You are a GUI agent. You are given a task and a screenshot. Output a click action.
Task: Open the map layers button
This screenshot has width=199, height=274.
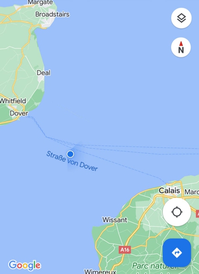(x=181, y=18)
